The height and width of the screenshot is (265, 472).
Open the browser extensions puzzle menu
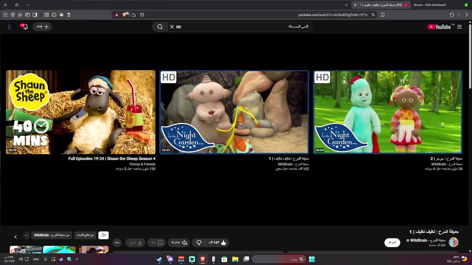point(54,15)
